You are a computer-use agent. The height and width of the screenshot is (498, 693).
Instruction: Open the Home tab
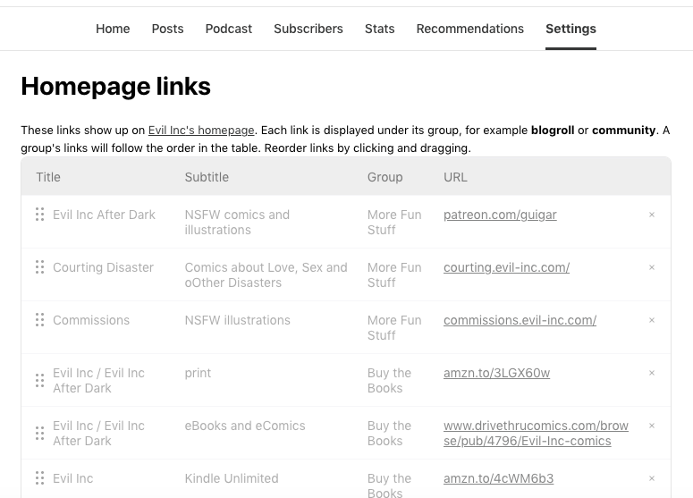[x=113, y=29]
